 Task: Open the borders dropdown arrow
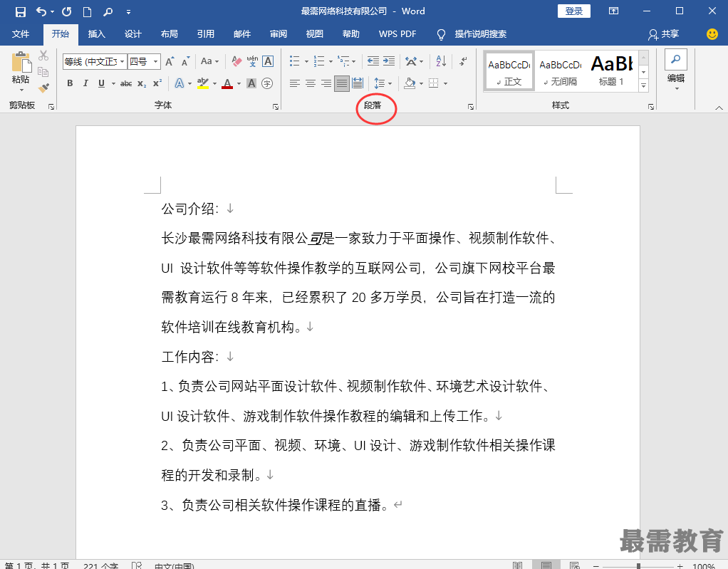pos(445,83)
